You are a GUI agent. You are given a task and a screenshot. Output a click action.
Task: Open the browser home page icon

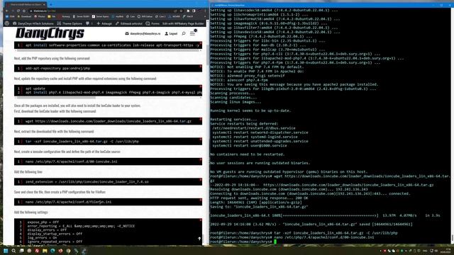click(24, 11)
